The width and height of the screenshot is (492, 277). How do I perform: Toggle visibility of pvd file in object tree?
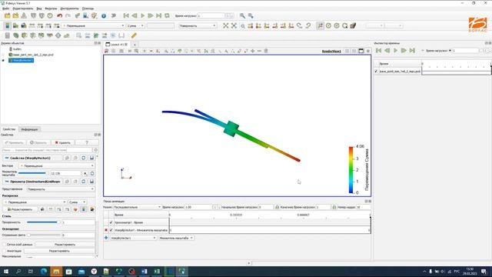point(3,55)
